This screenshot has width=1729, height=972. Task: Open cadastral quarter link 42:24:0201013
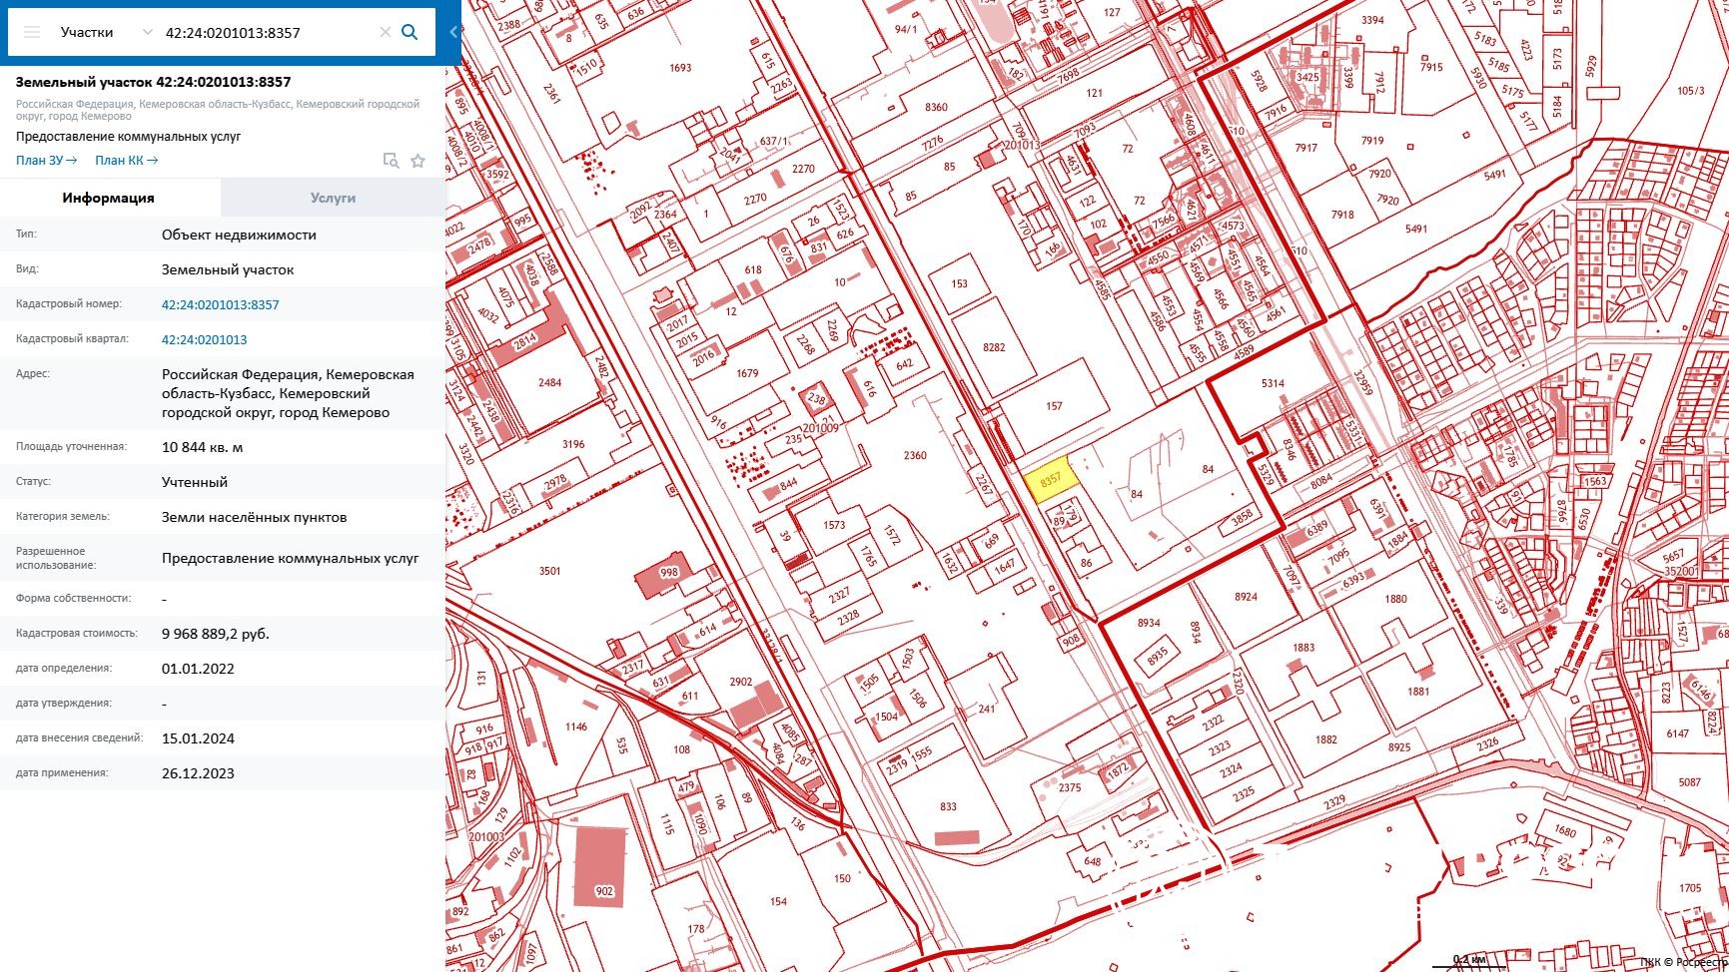click(204, 339)
